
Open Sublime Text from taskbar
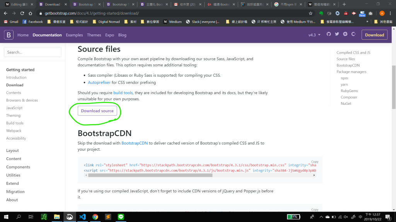tap(108, 217)
